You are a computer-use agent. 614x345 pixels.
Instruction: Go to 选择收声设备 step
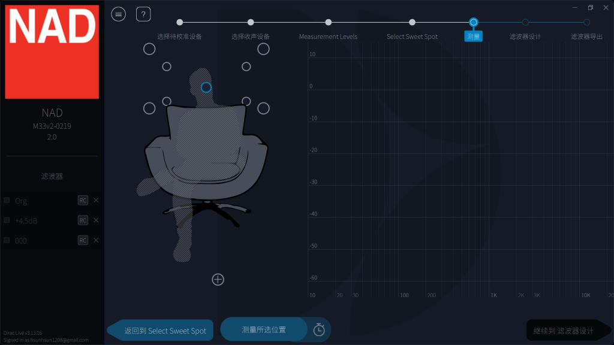click(250, 37)
